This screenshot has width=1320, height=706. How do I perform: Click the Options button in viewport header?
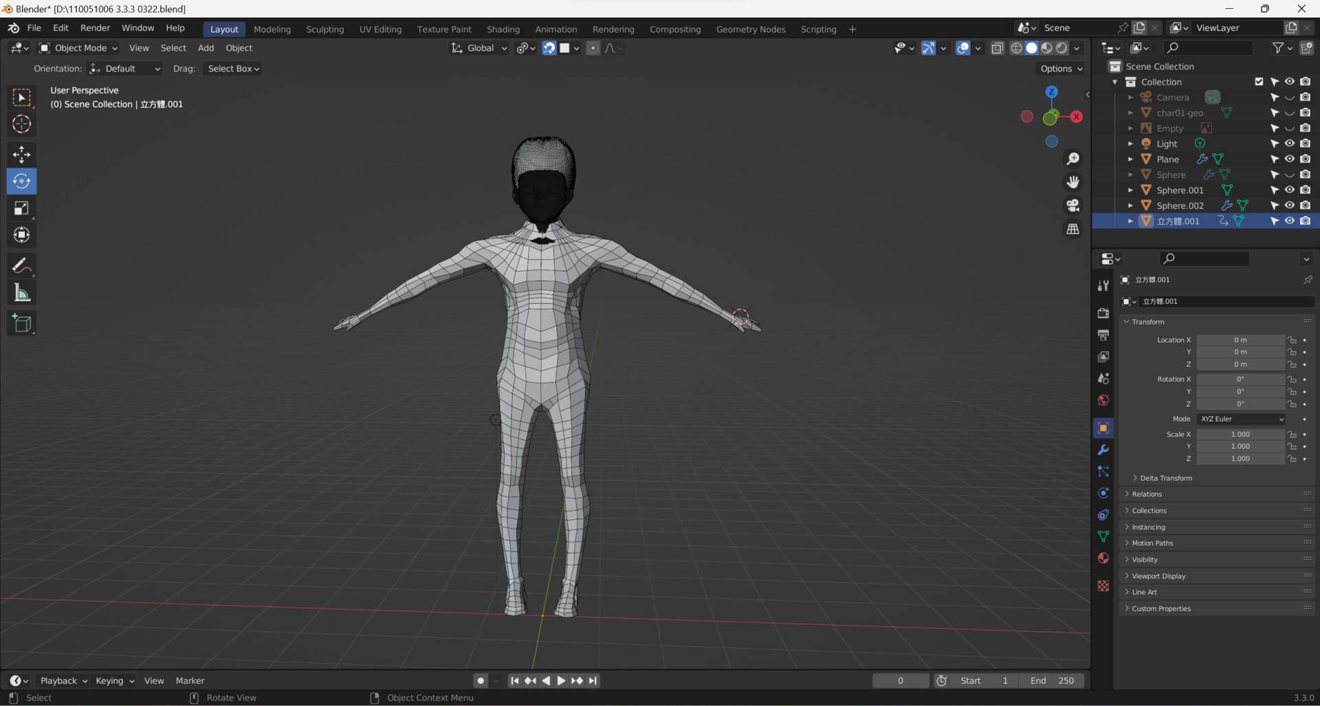(x=1061, y=69)
